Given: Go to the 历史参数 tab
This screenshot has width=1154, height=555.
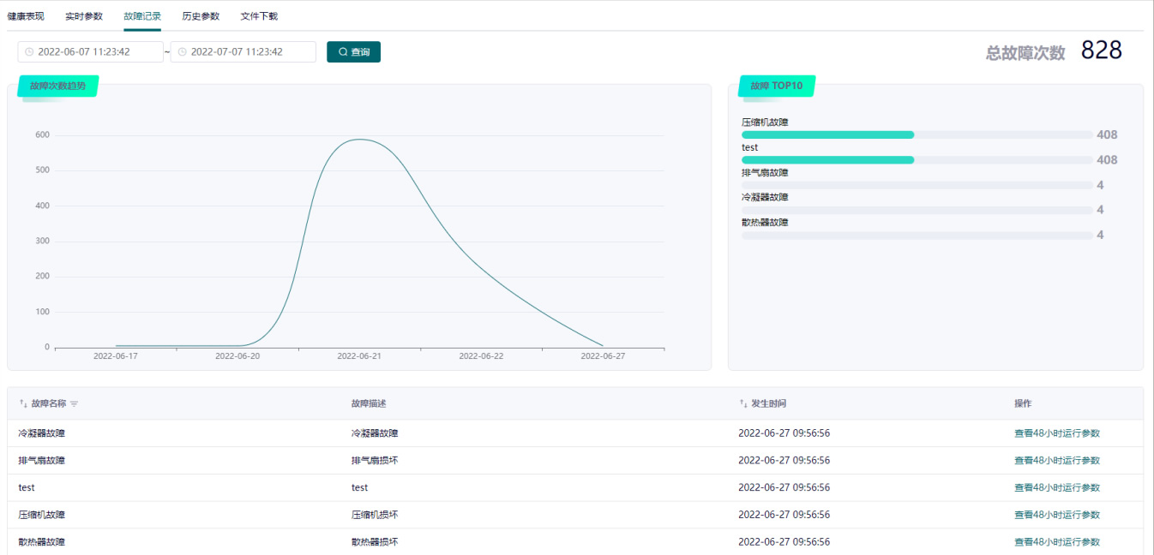Looking at the screenshot, I should (201, 16).
